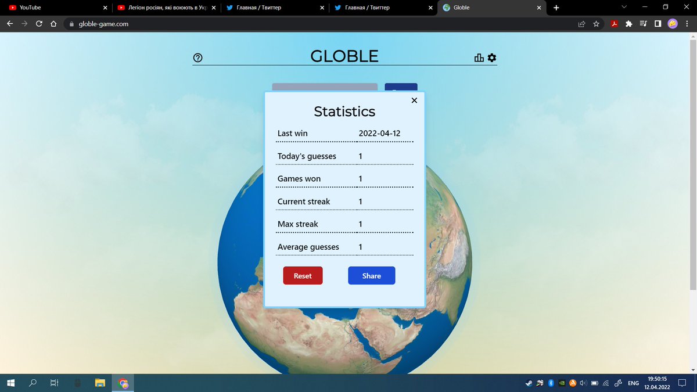Open the Chrome three-dot menu
The height and width of the screenshot is (392, 697).
[x=687, y=24]
